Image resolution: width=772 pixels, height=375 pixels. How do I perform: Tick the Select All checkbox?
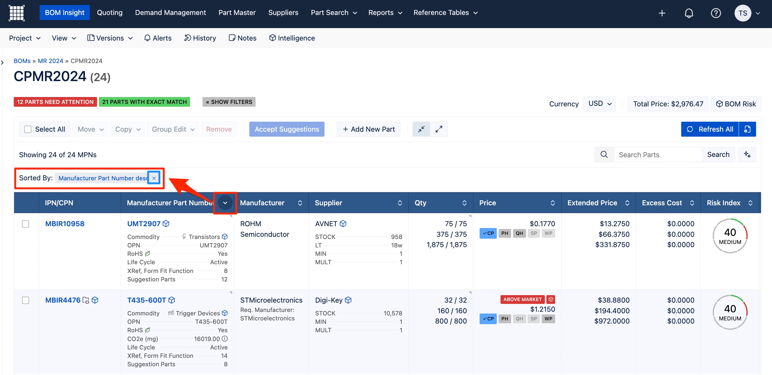pyautogui.click(x=28, y=129)
